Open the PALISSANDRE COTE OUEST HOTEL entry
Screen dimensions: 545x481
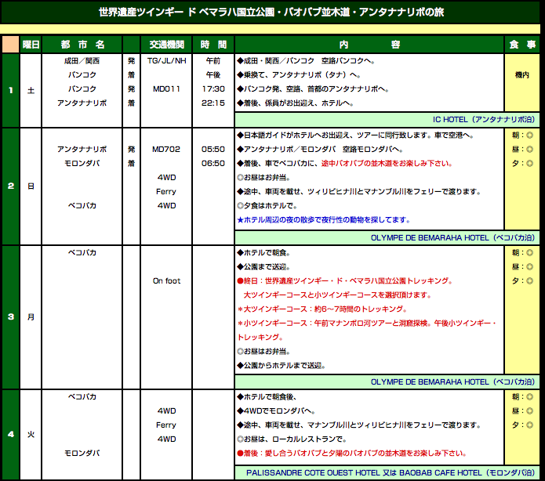[x=391, y=473]
